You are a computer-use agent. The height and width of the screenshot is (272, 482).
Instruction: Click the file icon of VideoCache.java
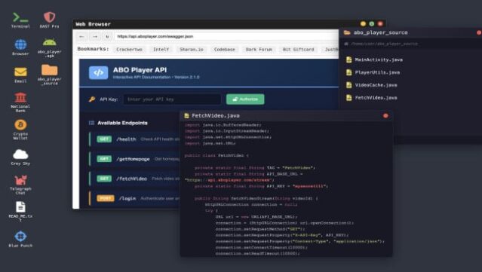pyautogui.click(x=349, y=84)
